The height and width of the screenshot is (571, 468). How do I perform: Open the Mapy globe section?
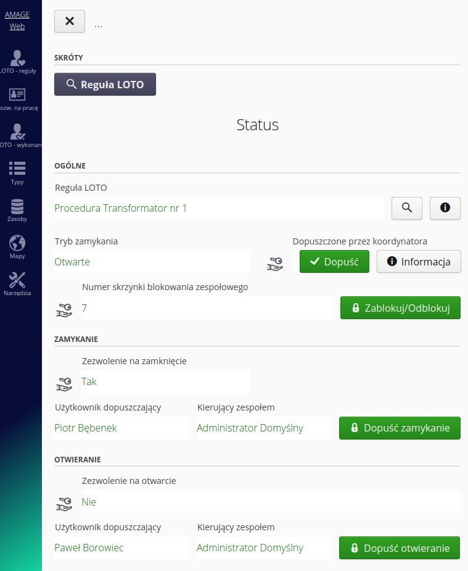pyautogui.click(x=17, y=247)
